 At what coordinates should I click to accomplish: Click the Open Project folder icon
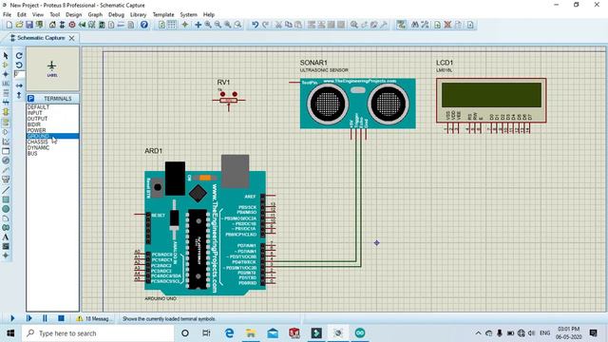tap(19, 25)
